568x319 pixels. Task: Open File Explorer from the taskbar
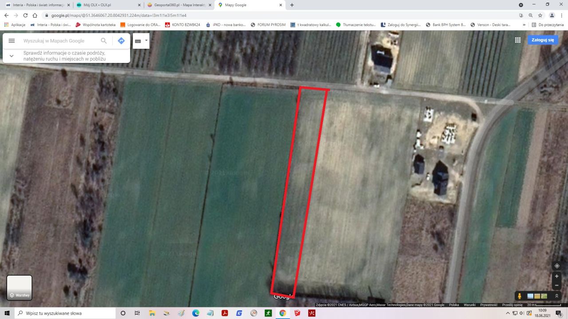(x=152, y=313)
